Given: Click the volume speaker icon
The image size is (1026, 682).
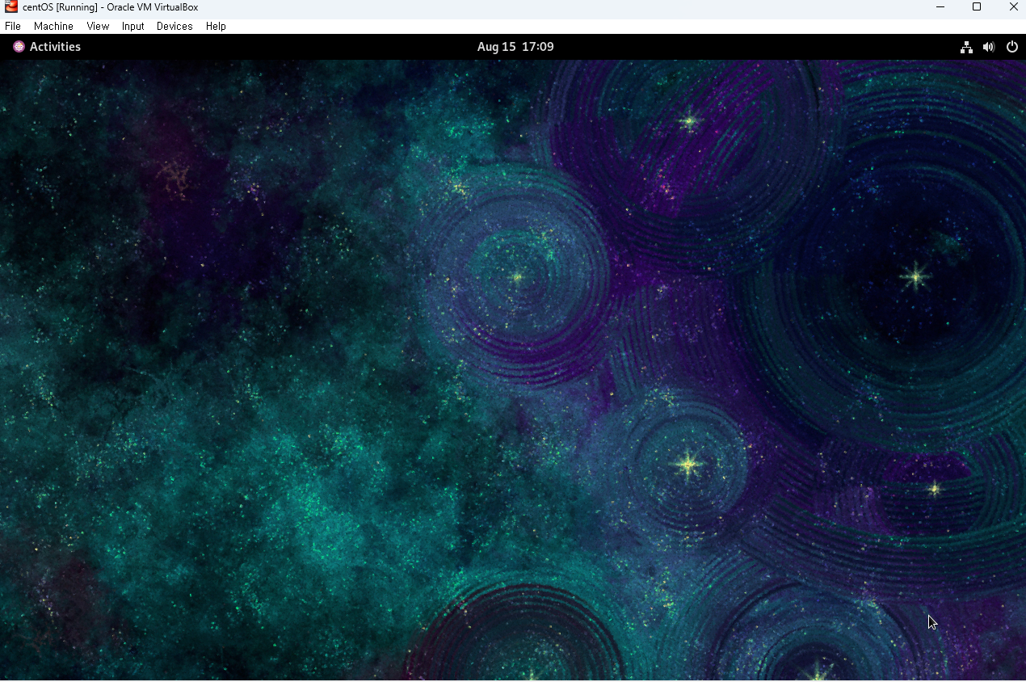Looking at the screenshot, I should coord(989,47).
